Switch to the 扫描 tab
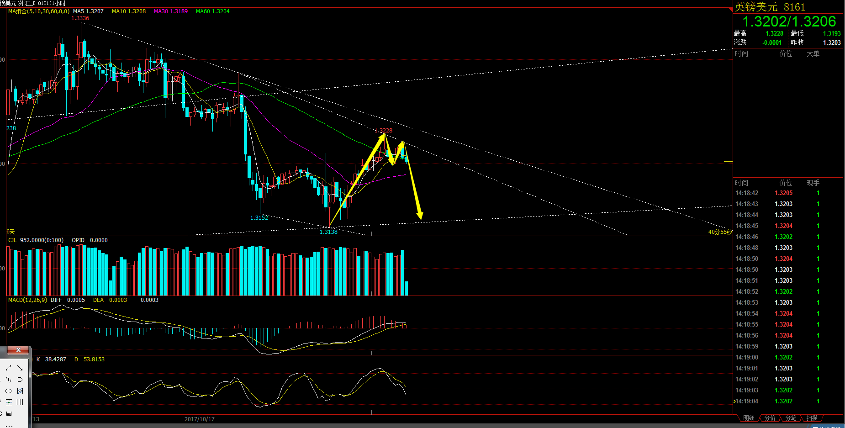The height and width of the screenshot is (428, 845). [812, 418]
